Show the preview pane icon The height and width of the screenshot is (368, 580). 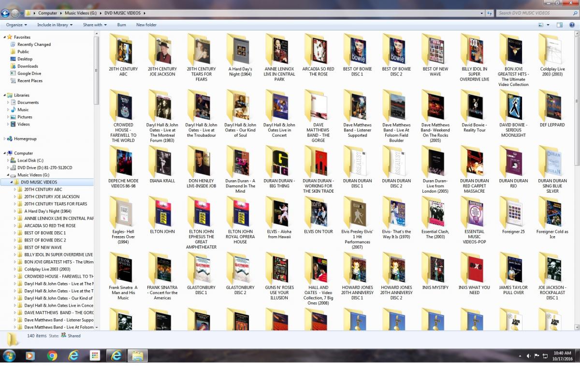tap(559, 25)
